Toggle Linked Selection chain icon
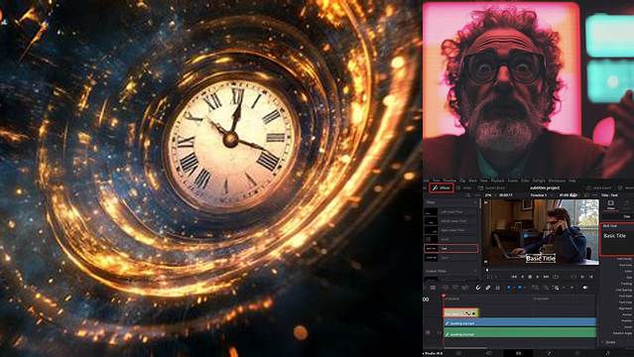 pyautogui.click(x=488, y=288)
